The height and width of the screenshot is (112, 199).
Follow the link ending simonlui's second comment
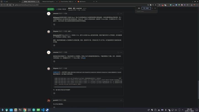coord(84,58)
